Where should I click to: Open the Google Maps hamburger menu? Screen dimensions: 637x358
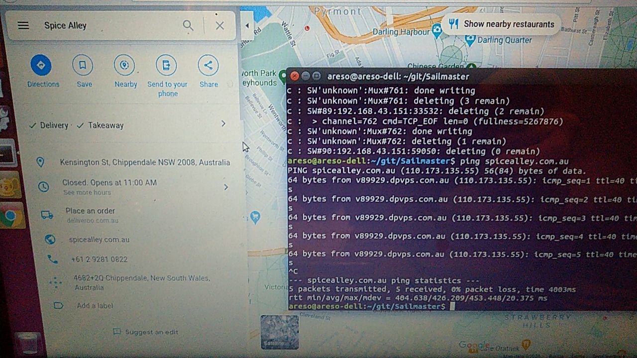pos(23,25)
